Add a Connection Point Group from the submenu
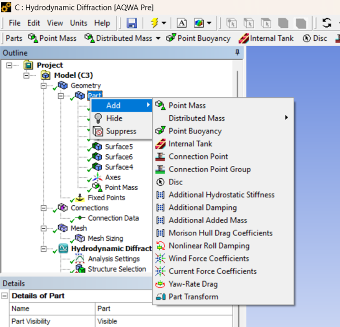This screenshot has height=327, width=340. 224,169
